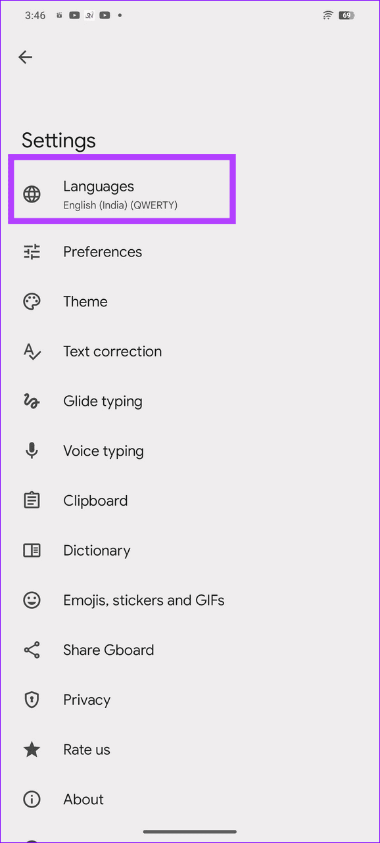Viewport: 380px width, 843px height.
Task: Select the globe icon beside Languages
Action: pos(32,194)
